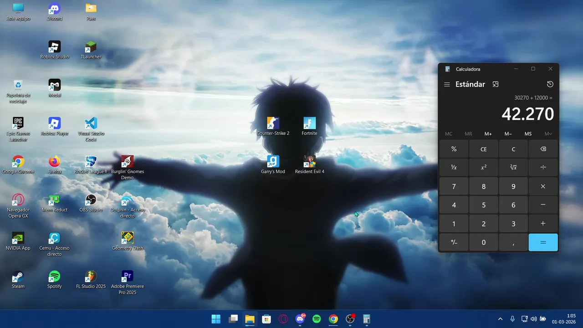Click digit 0 on calculator keypad

pos(484,242)
